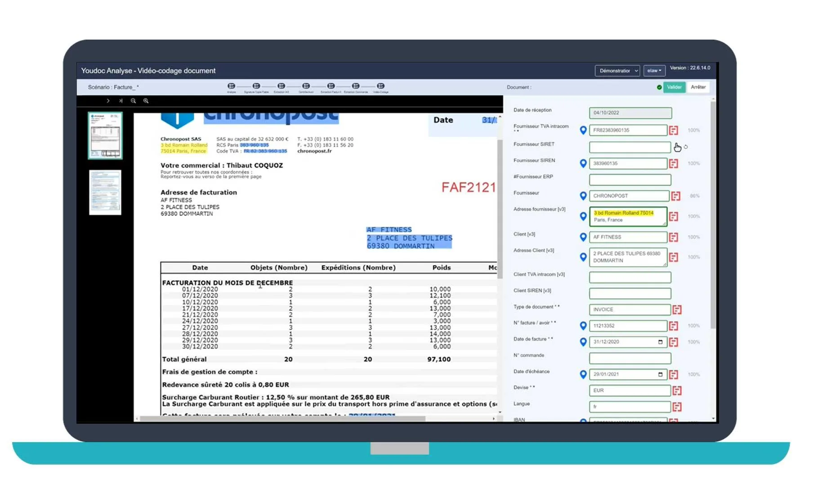Click location pin for Adresse fournisseur
The width and height of the screenshot is (813, 484).
(583, 216)
